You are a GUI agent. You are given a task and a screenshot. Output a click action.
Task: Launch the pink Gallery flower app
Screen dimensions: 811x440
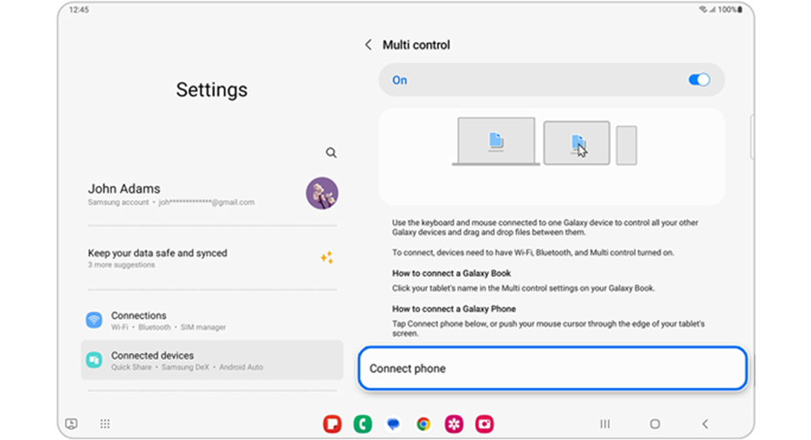(454, 424)
